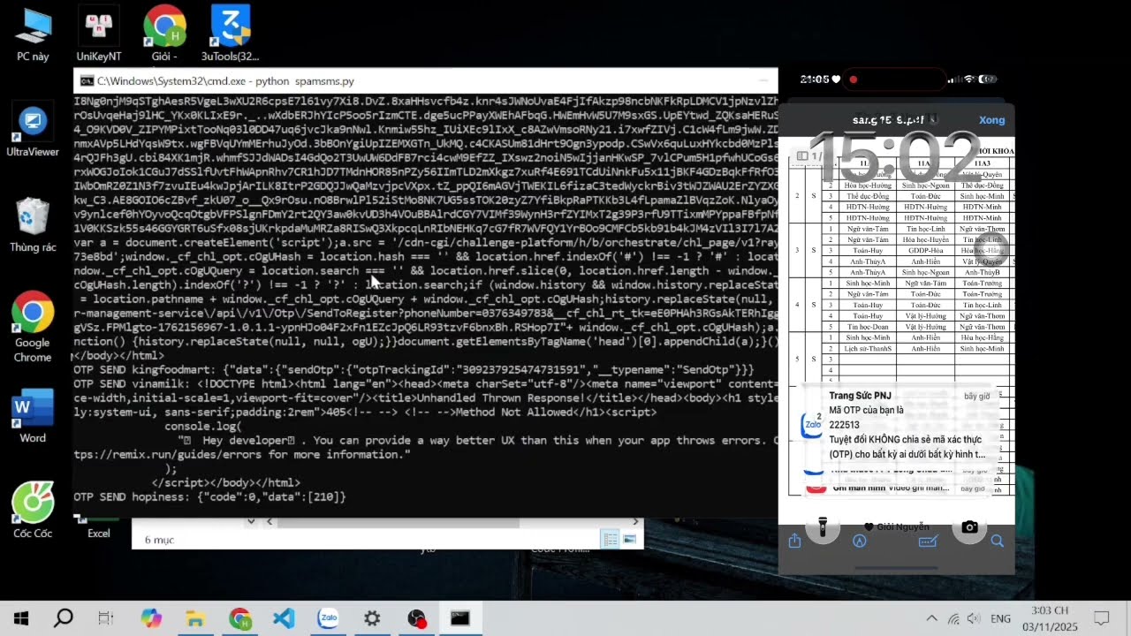Change the ENG input language

(x=1000, y=618)
